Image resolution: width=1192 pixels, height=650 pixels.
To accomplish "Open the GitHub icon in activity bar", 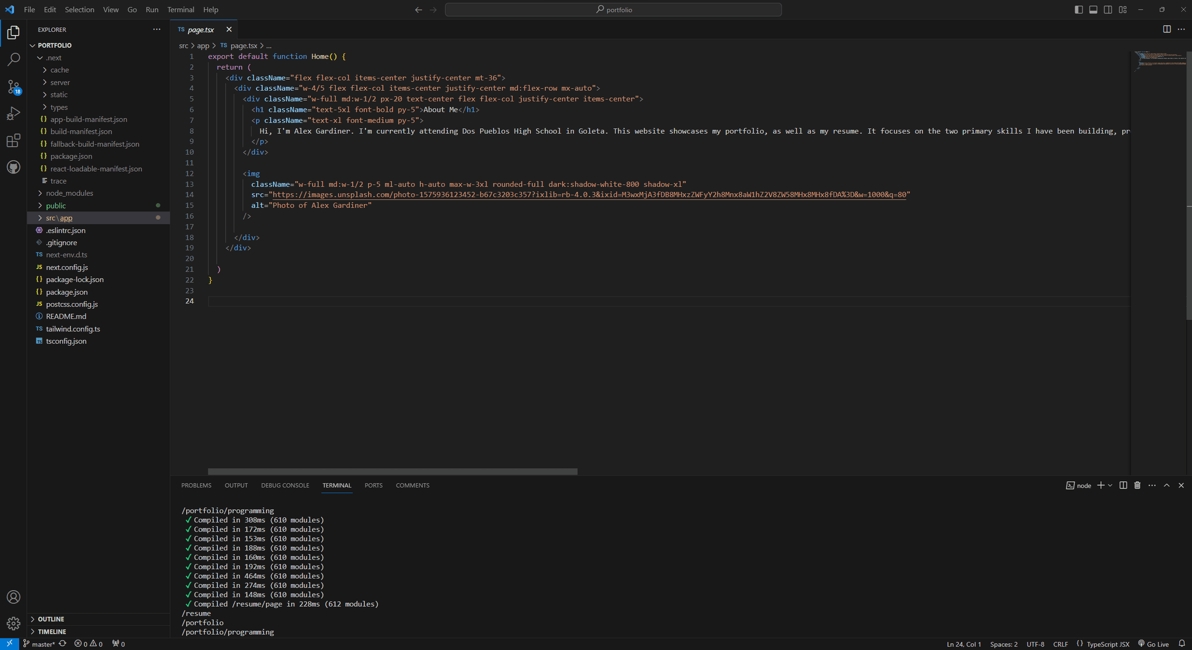I will (x=13, y=168).
